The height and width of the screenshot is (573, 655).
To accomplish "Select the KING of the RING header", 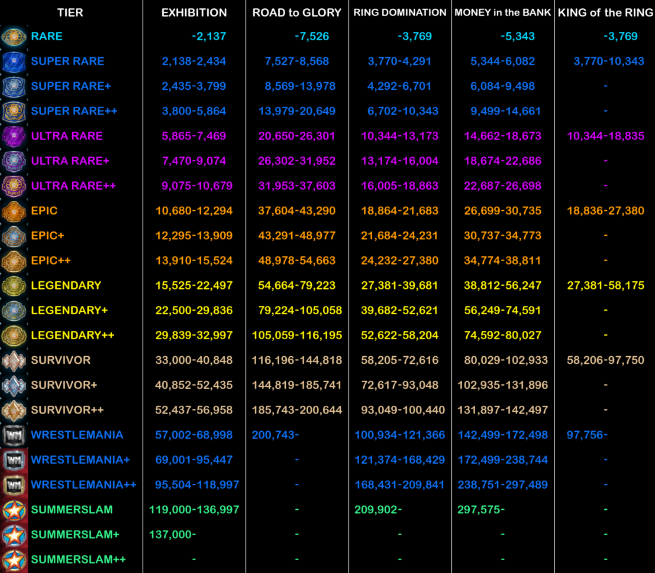I will 606,12.
